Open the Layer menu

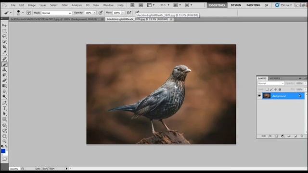click(43, 5)
